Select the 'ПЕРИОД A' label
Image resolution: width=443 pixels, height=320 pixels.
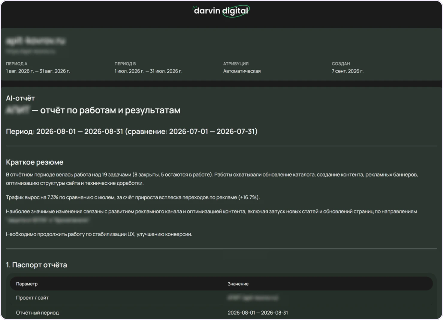(17, 64)
